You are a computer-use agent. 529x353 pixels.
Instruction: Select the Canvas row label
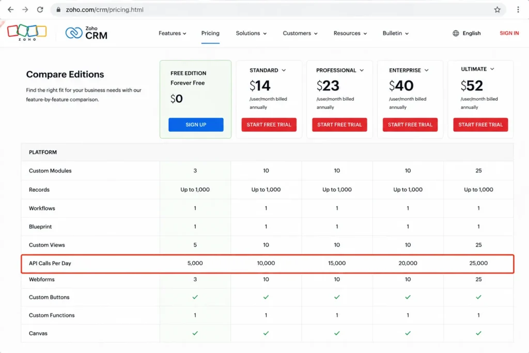pyautogui.click(x=38, y=333)
